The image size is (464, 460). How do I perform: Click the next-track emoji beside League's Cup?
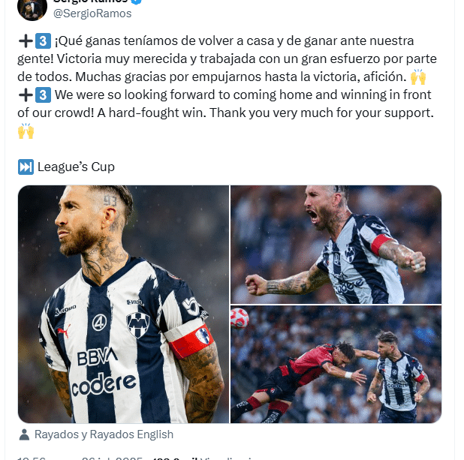(x=26, y=167)
